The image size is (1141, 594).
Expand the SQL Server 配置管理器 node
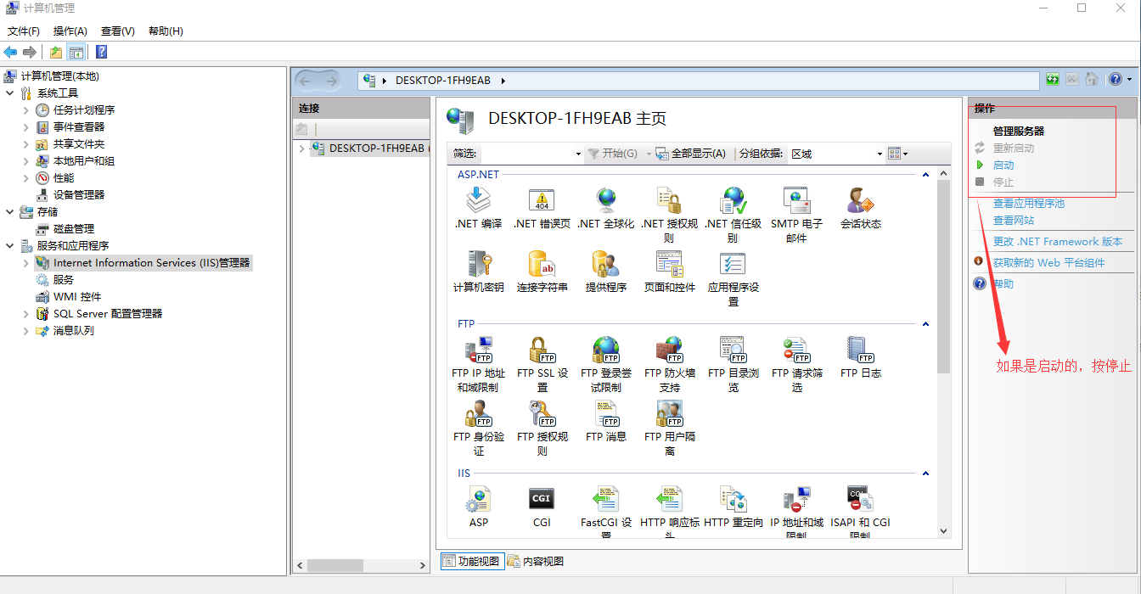(x=25, y=314)
